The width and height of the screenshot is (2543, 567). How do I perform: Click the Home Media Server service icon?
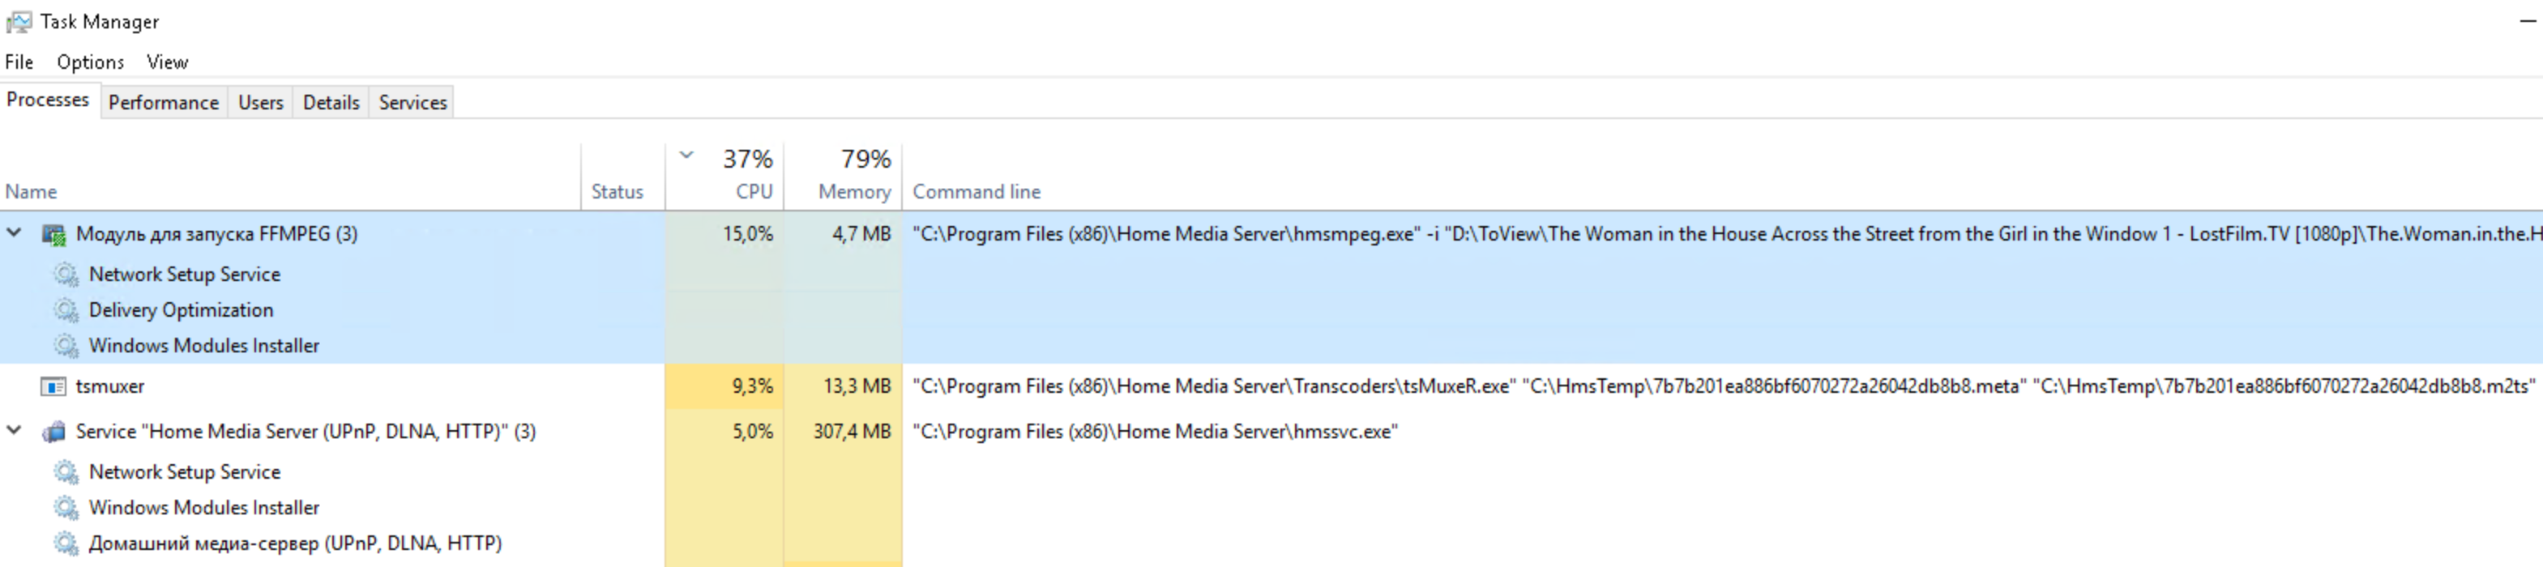tap(53, 432)
